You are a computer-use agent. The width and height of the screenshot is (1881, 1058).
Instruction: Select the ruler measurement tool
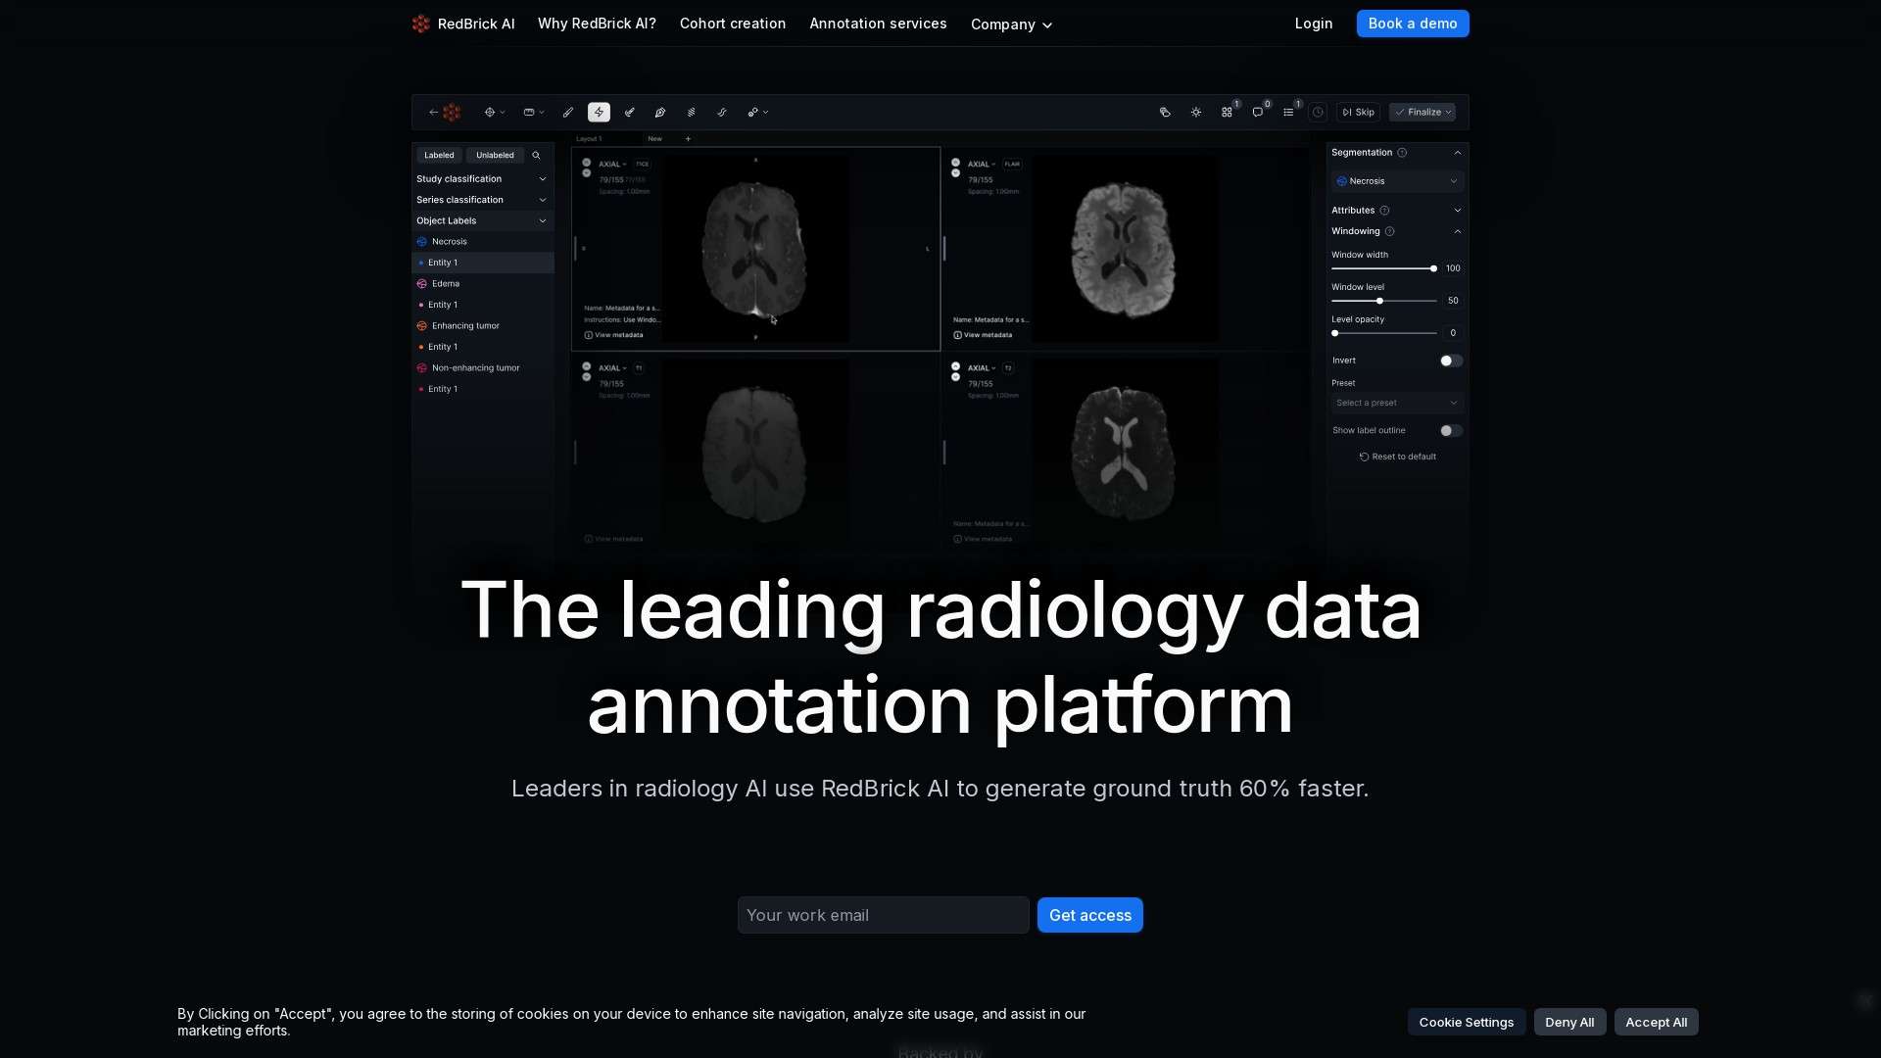coord(529,113)
